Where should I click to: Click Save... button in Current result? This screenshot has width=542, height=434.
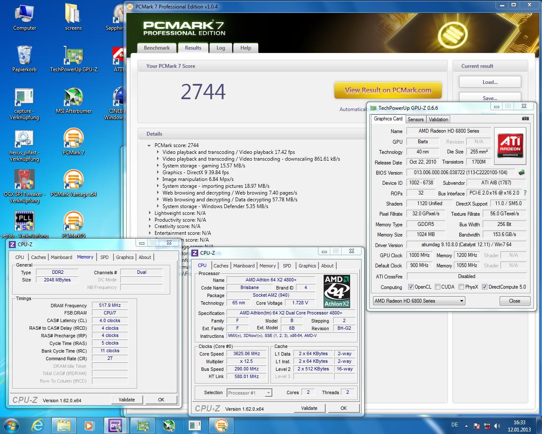tap(490, 97)
